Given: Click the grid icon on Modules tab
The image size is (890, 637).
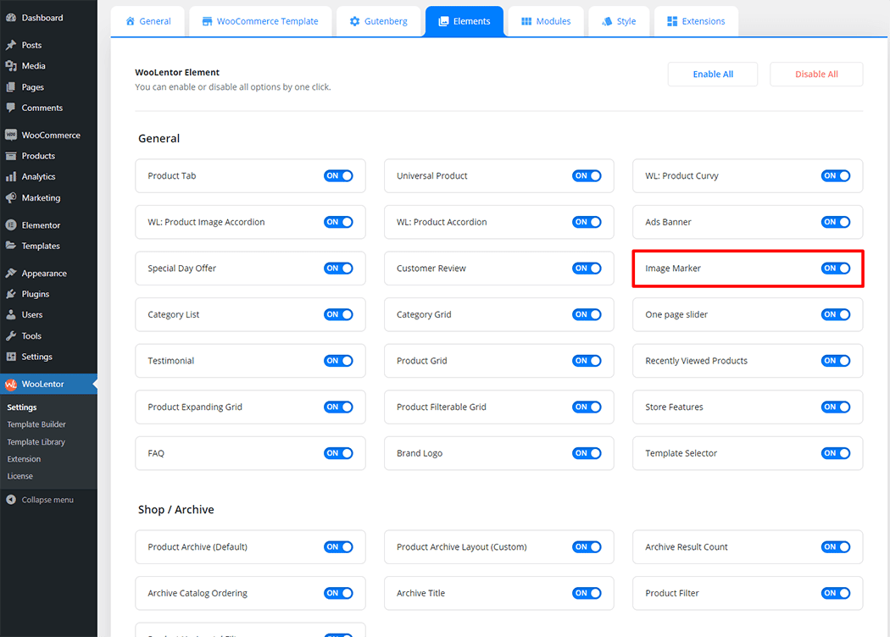Looking at the screenshot, I should click(x=526, y=21).
